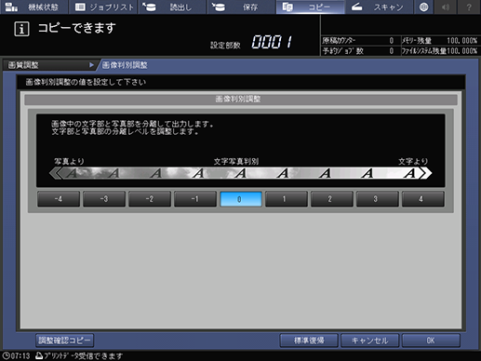Select the 画像判別調整 breadcrumb tab

[125, 65]
